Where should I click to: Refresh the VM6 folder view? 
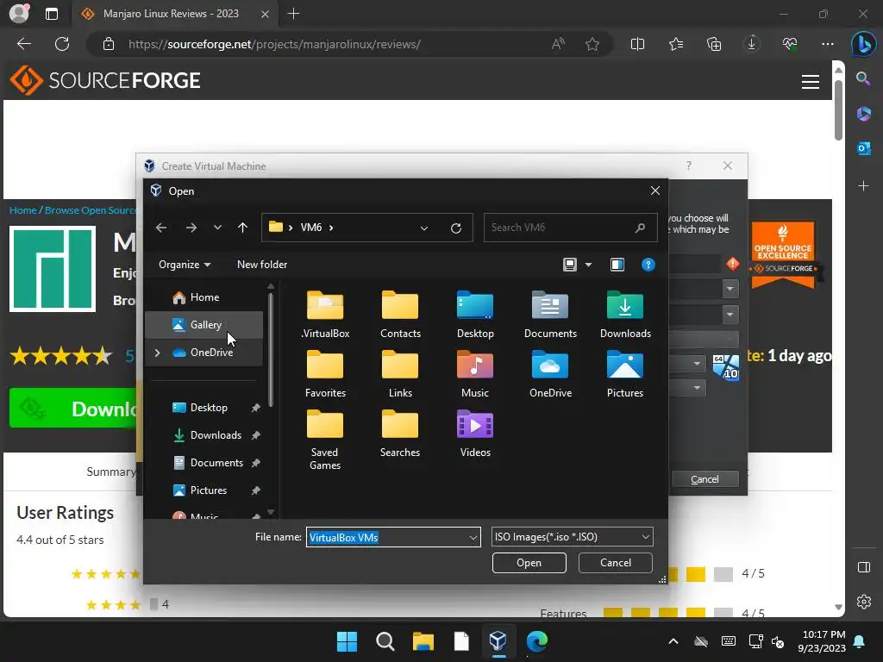(456, 228)
